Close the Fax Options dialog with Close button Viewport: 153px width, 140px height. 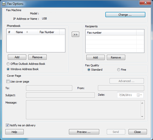pos(138,132)
